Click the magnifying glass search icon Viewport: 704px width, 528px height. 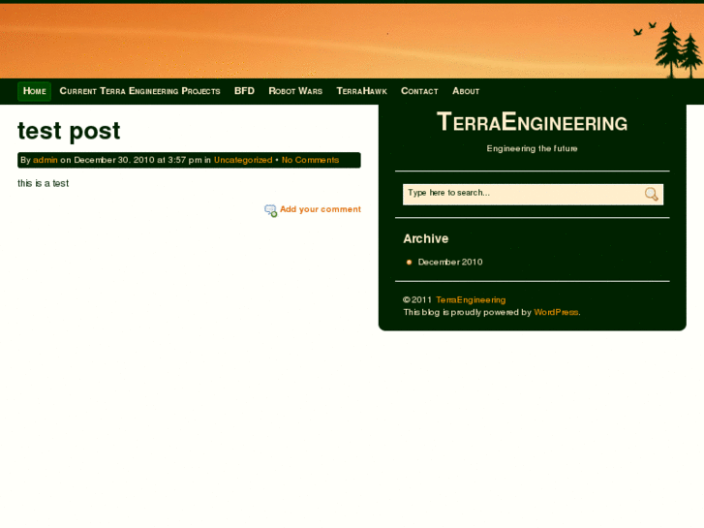tap(652, 194)
